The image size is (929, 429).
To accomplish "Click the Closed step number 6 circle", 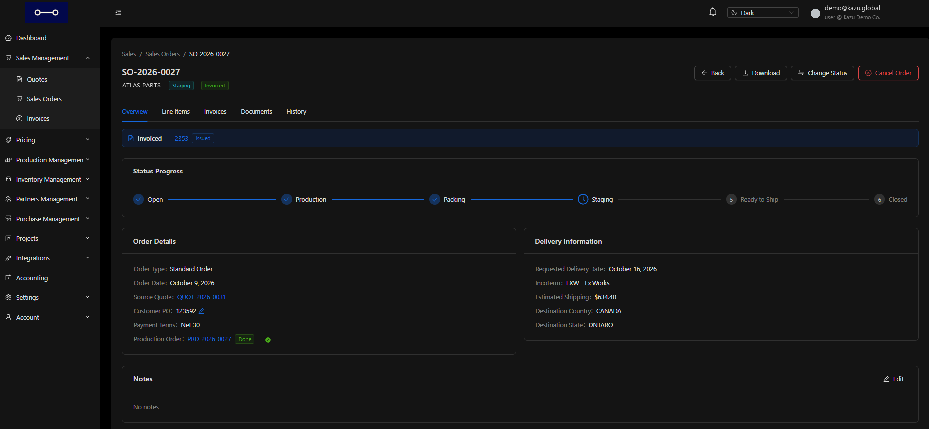I will 879,199.
